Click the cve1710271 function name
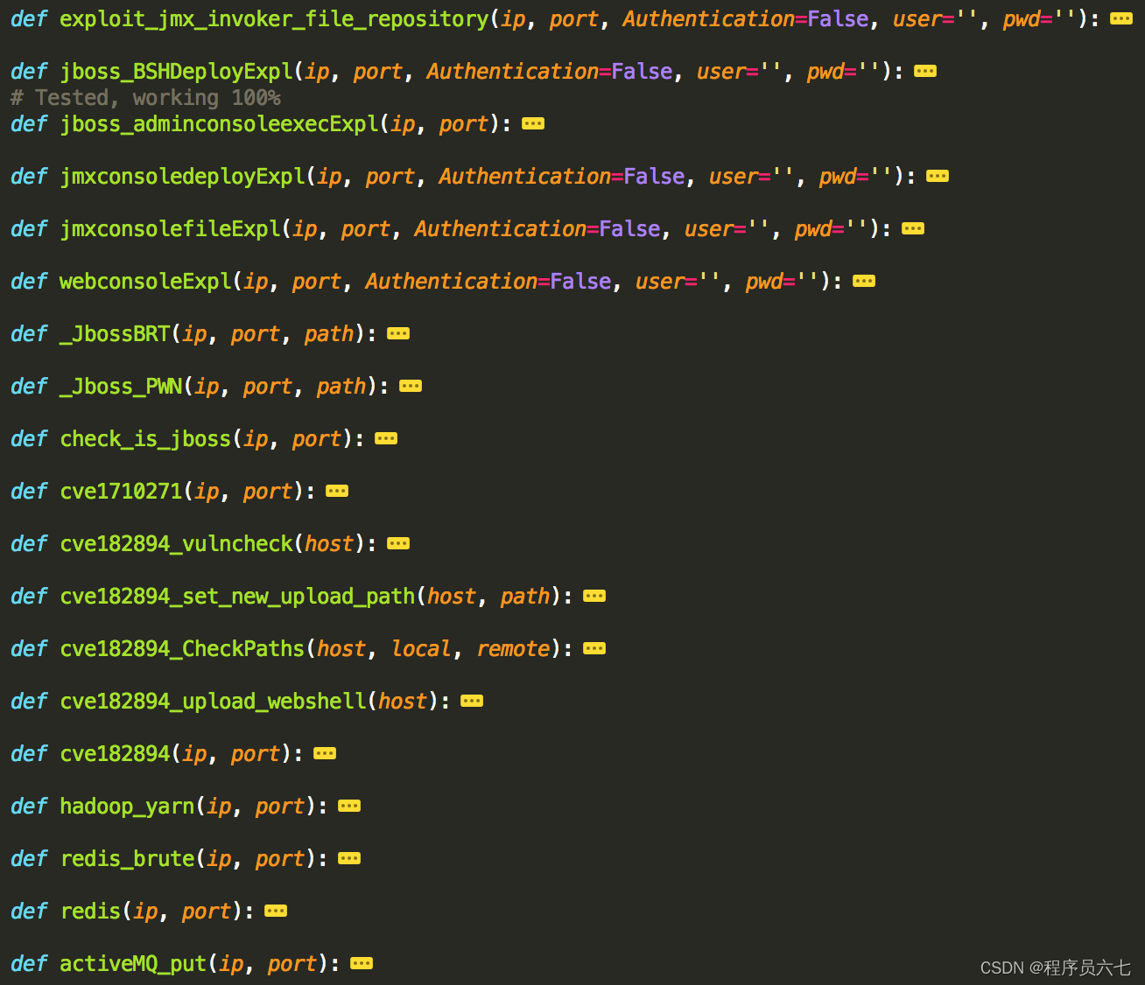This screenshot has width=1145, height=985. [121, 492]
